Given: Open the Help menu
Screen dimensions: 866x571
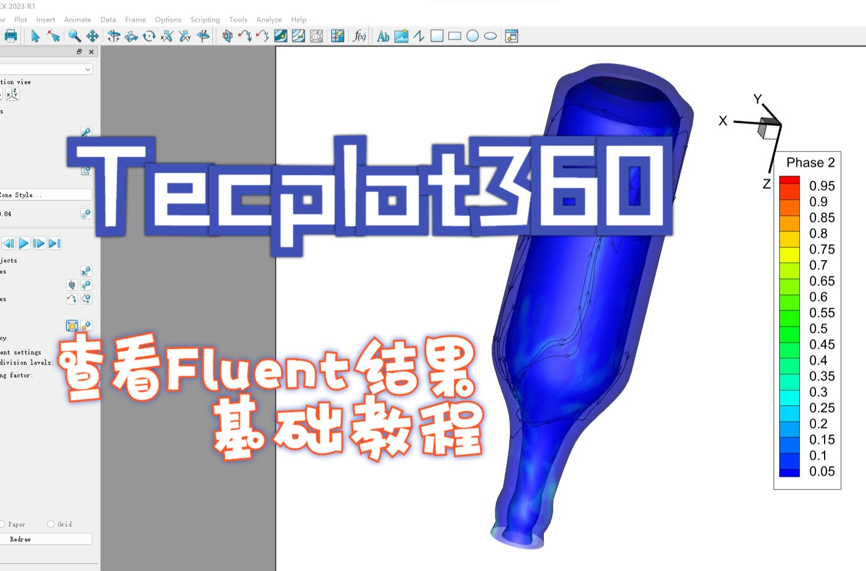Looking at the screenshot, I should 299,20.
